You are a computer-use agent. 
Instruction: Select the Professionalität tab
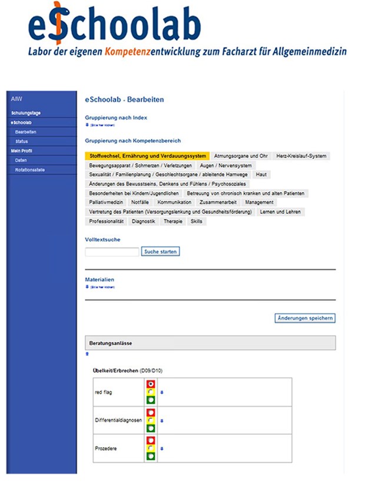pos(107,221)
